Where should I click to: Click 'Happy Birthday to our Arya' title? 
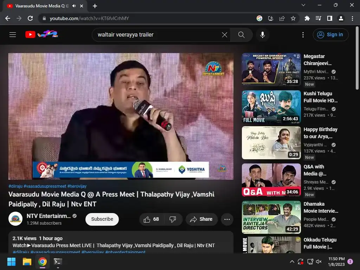[x=321, y=133]
